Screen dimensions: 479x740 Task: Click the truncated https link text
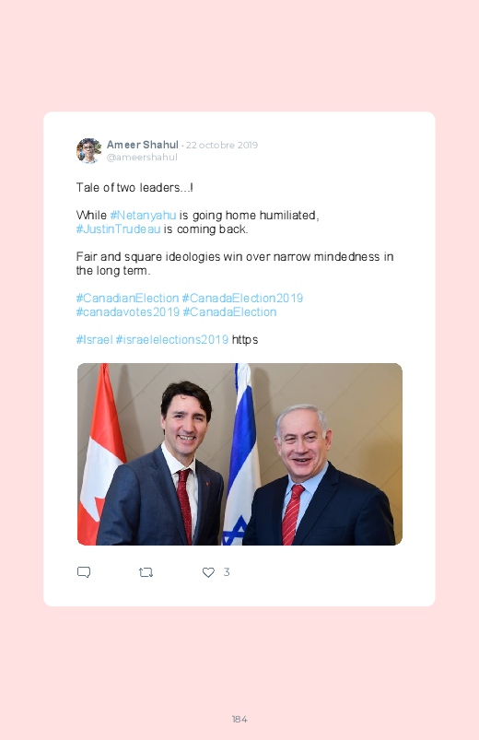245,340
